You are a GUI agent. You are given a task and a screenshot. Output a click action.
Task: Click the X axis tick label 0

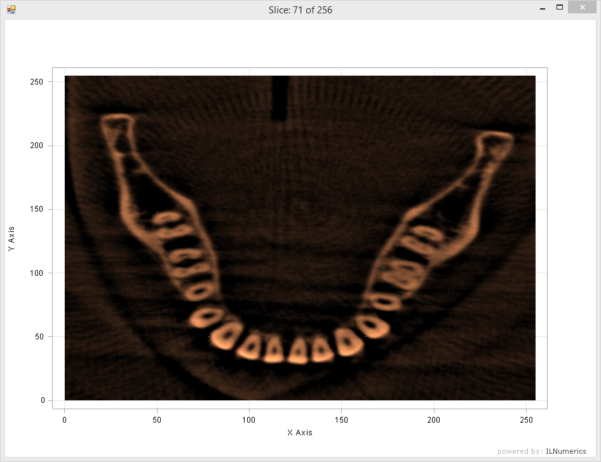coord(64,420)
